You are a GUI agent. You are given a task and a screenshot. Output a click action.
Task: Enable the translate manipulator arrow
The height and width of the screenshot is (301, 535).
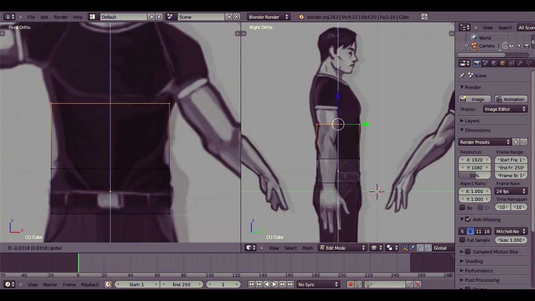click(x=412, y=248)
